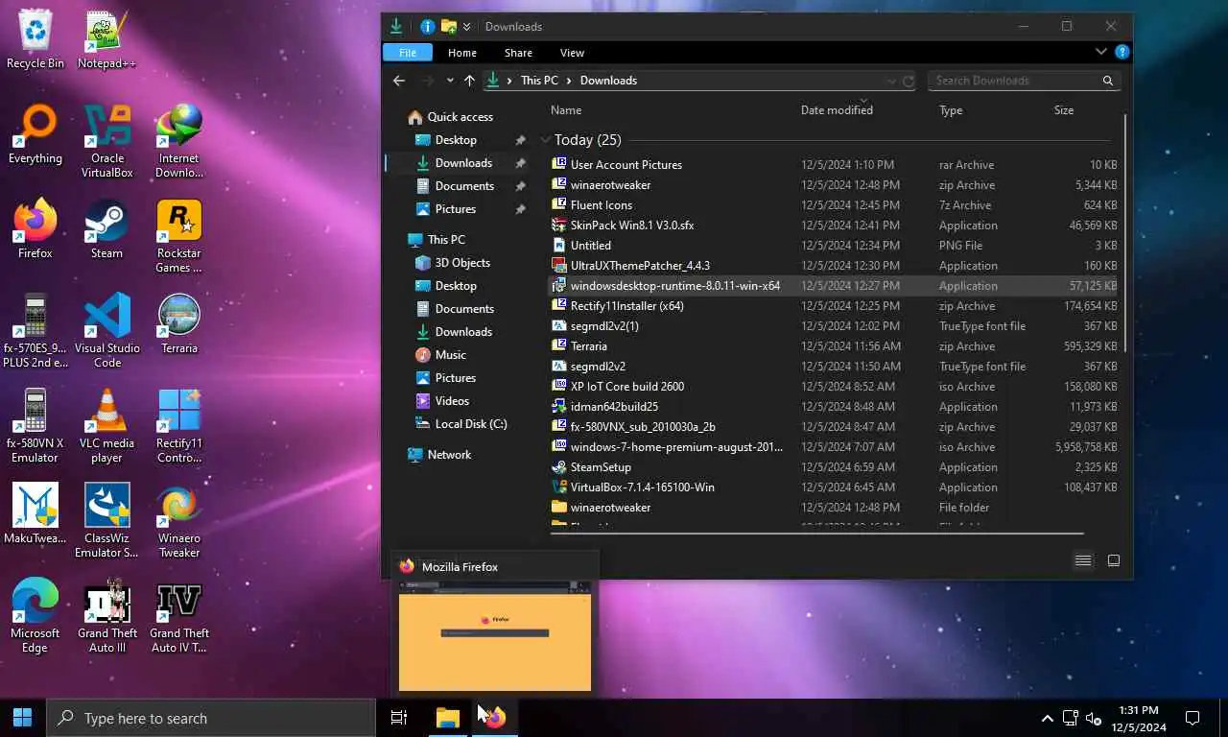
Task: Open the File menu tab
Action: [x=408, y=53]
